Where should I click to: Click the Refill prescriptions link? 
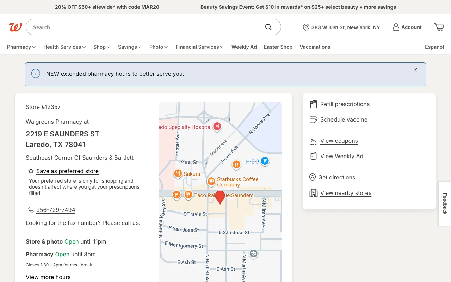tap(345, 104)
